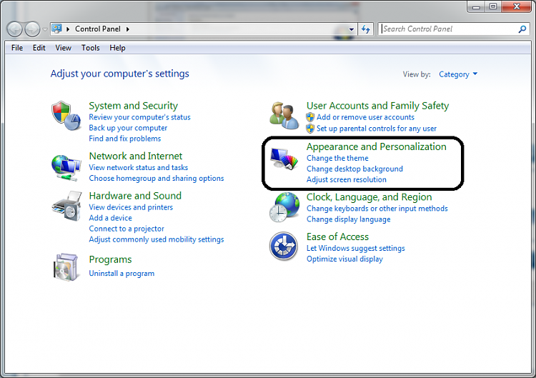The height and width of the screenshot is (378, 536).
Task: Open Programs heading link
Action: tap(110, 260)
